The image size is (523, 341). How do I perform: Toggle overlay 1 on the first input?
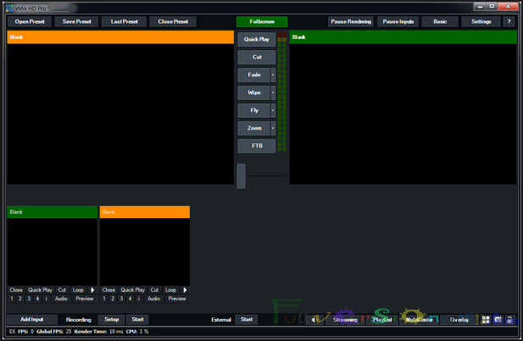tap(12, 299)
